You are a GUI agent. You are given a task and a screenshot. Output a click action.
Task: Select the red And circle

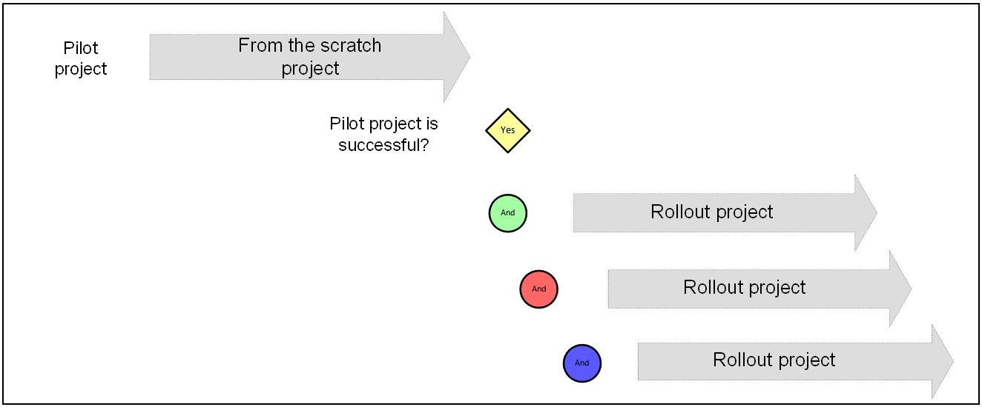[539, 289]
